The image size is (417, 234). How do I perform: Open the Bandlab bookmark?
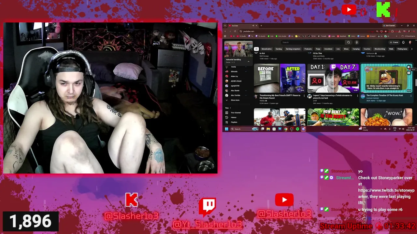pos(341,36)
